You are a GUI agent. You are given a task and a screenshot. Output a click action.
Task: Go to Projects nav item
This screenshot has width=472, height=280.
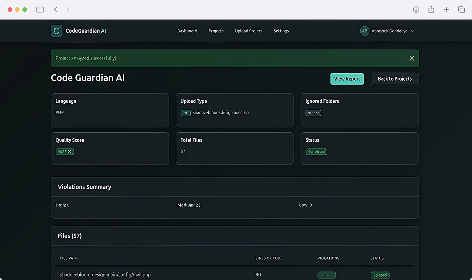(216, 31)
